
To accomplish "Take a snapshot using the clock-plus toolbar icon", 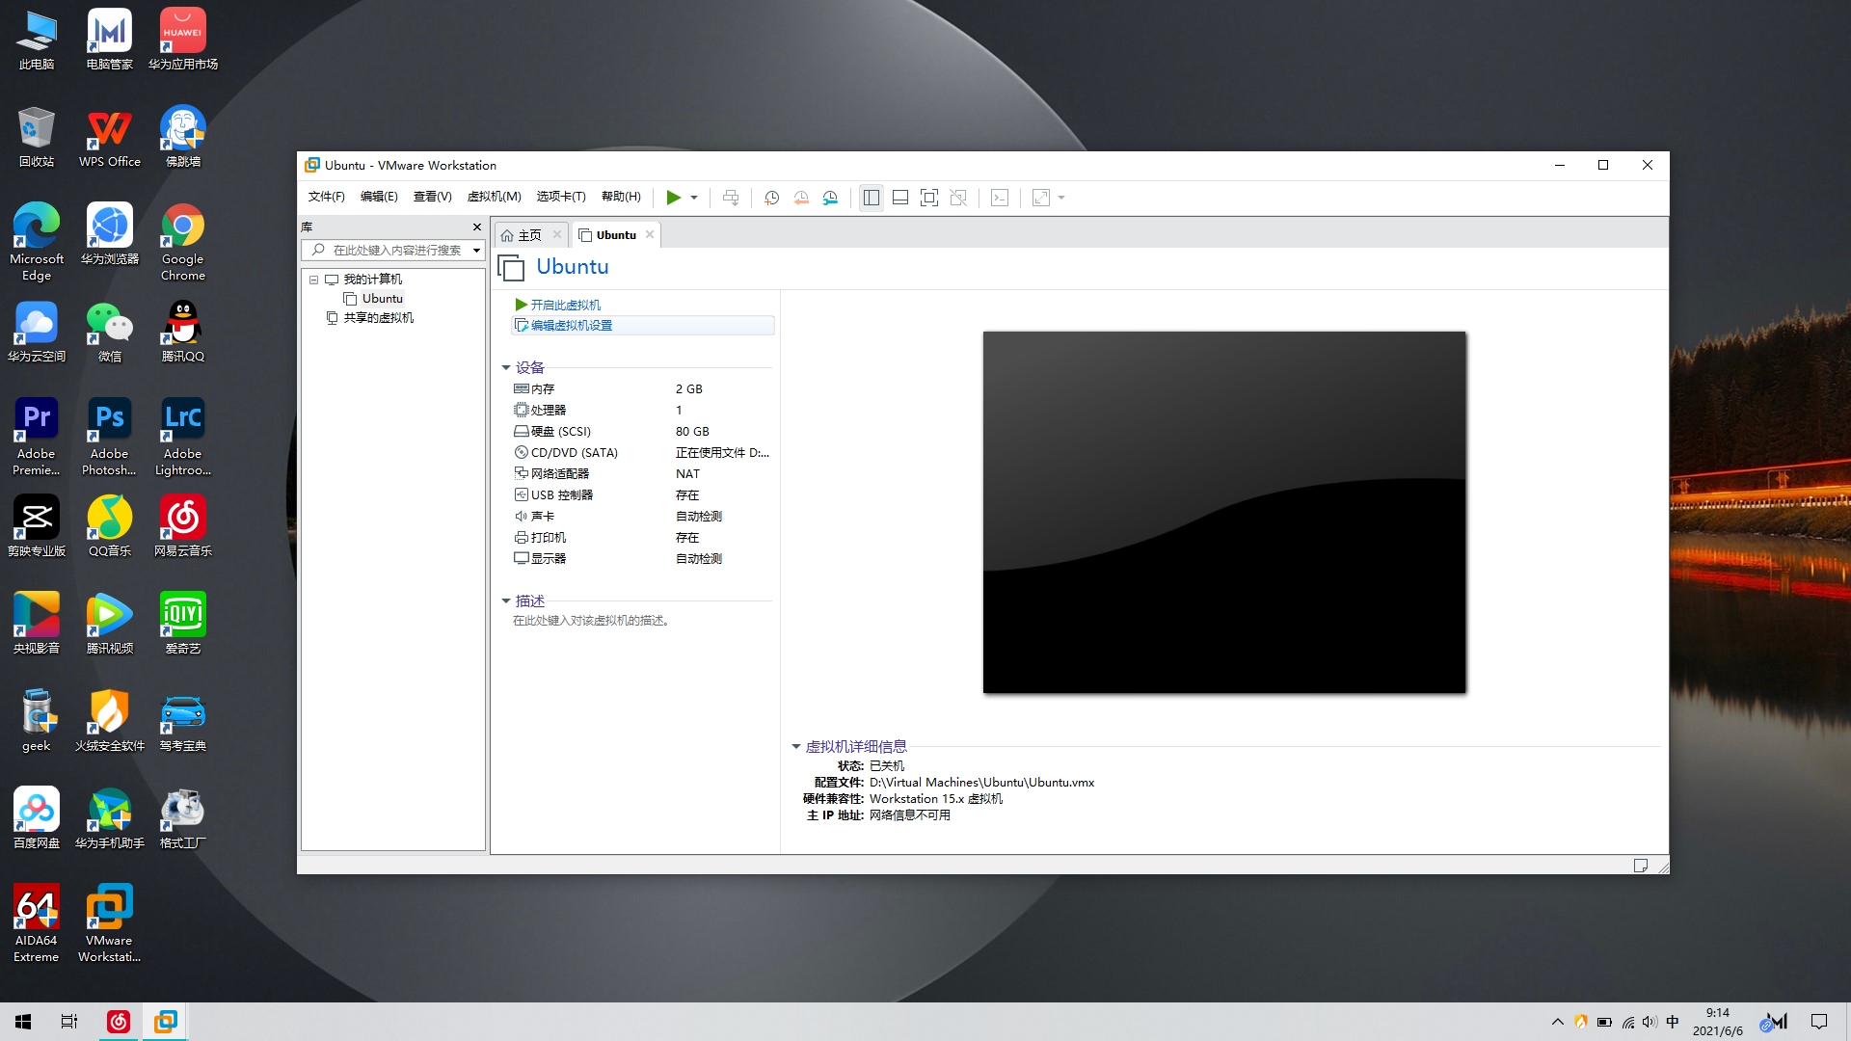I will [771, 198].
